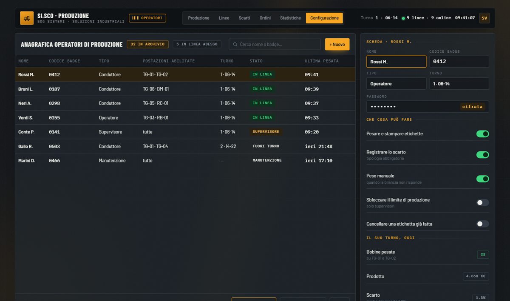The height and width of the screenshot is (301, 510).
Task: Toggle Pesare e stampare etichette switch
Action: [x=482, y=134]
